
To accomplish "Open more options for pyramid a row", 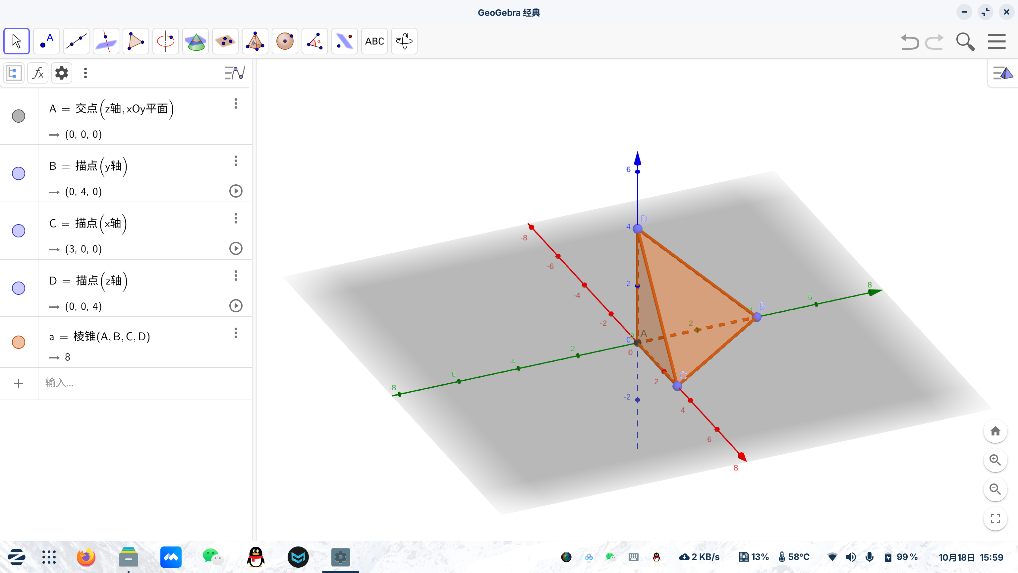I will (236, 333).
